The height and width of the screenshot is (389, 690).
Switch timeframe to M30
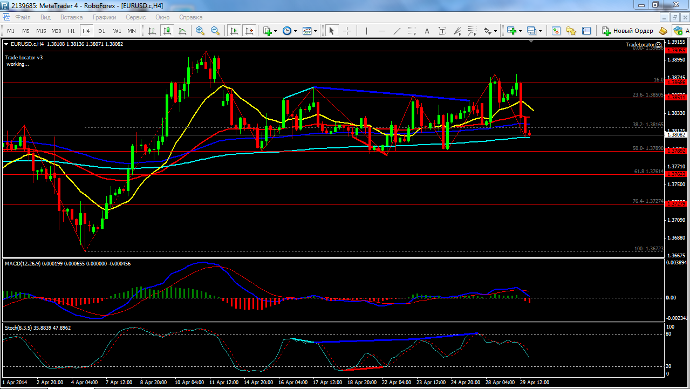[56, 31]
